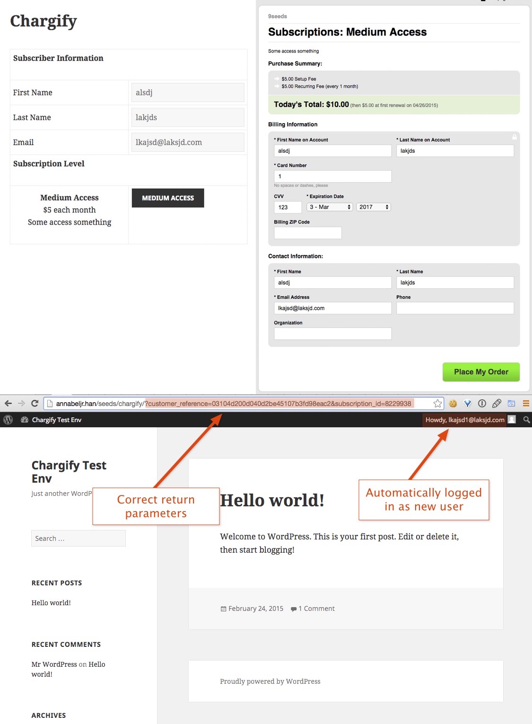The width and height of the screenshot is (532, 724).
Task: Click the $5.00 Recurring Fee line
Action: click(320, 87)
